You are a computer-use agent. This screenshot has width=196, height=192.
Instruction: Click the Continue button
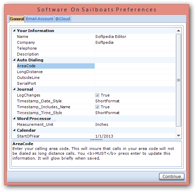(171, 176)
